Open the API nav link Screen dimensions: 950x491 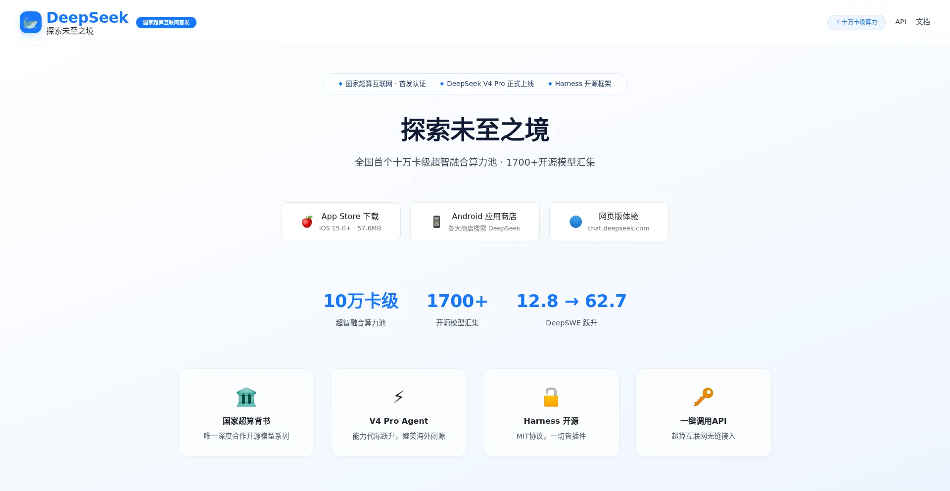(x=901, y=22)
